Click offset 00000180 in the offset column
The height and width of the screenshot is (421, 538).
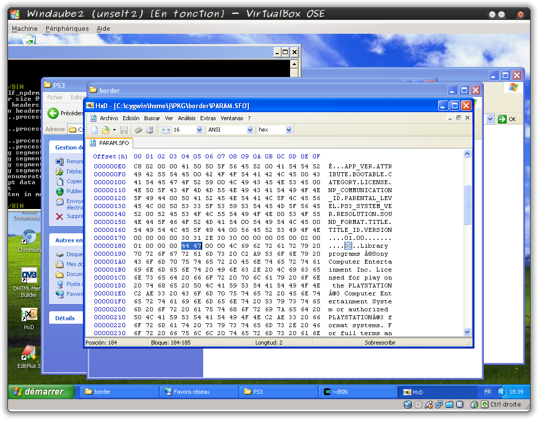click(110, 246)
